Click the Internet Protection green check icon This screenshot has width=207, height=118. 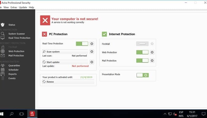pyautogui.click(x=104, y=34)
